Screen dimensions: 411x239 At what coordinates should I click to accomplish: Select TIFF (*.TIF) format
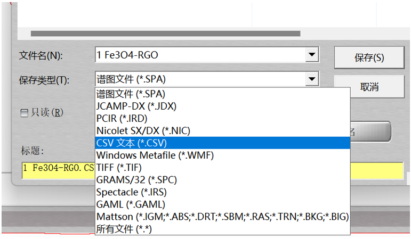(x=222, y=168)
